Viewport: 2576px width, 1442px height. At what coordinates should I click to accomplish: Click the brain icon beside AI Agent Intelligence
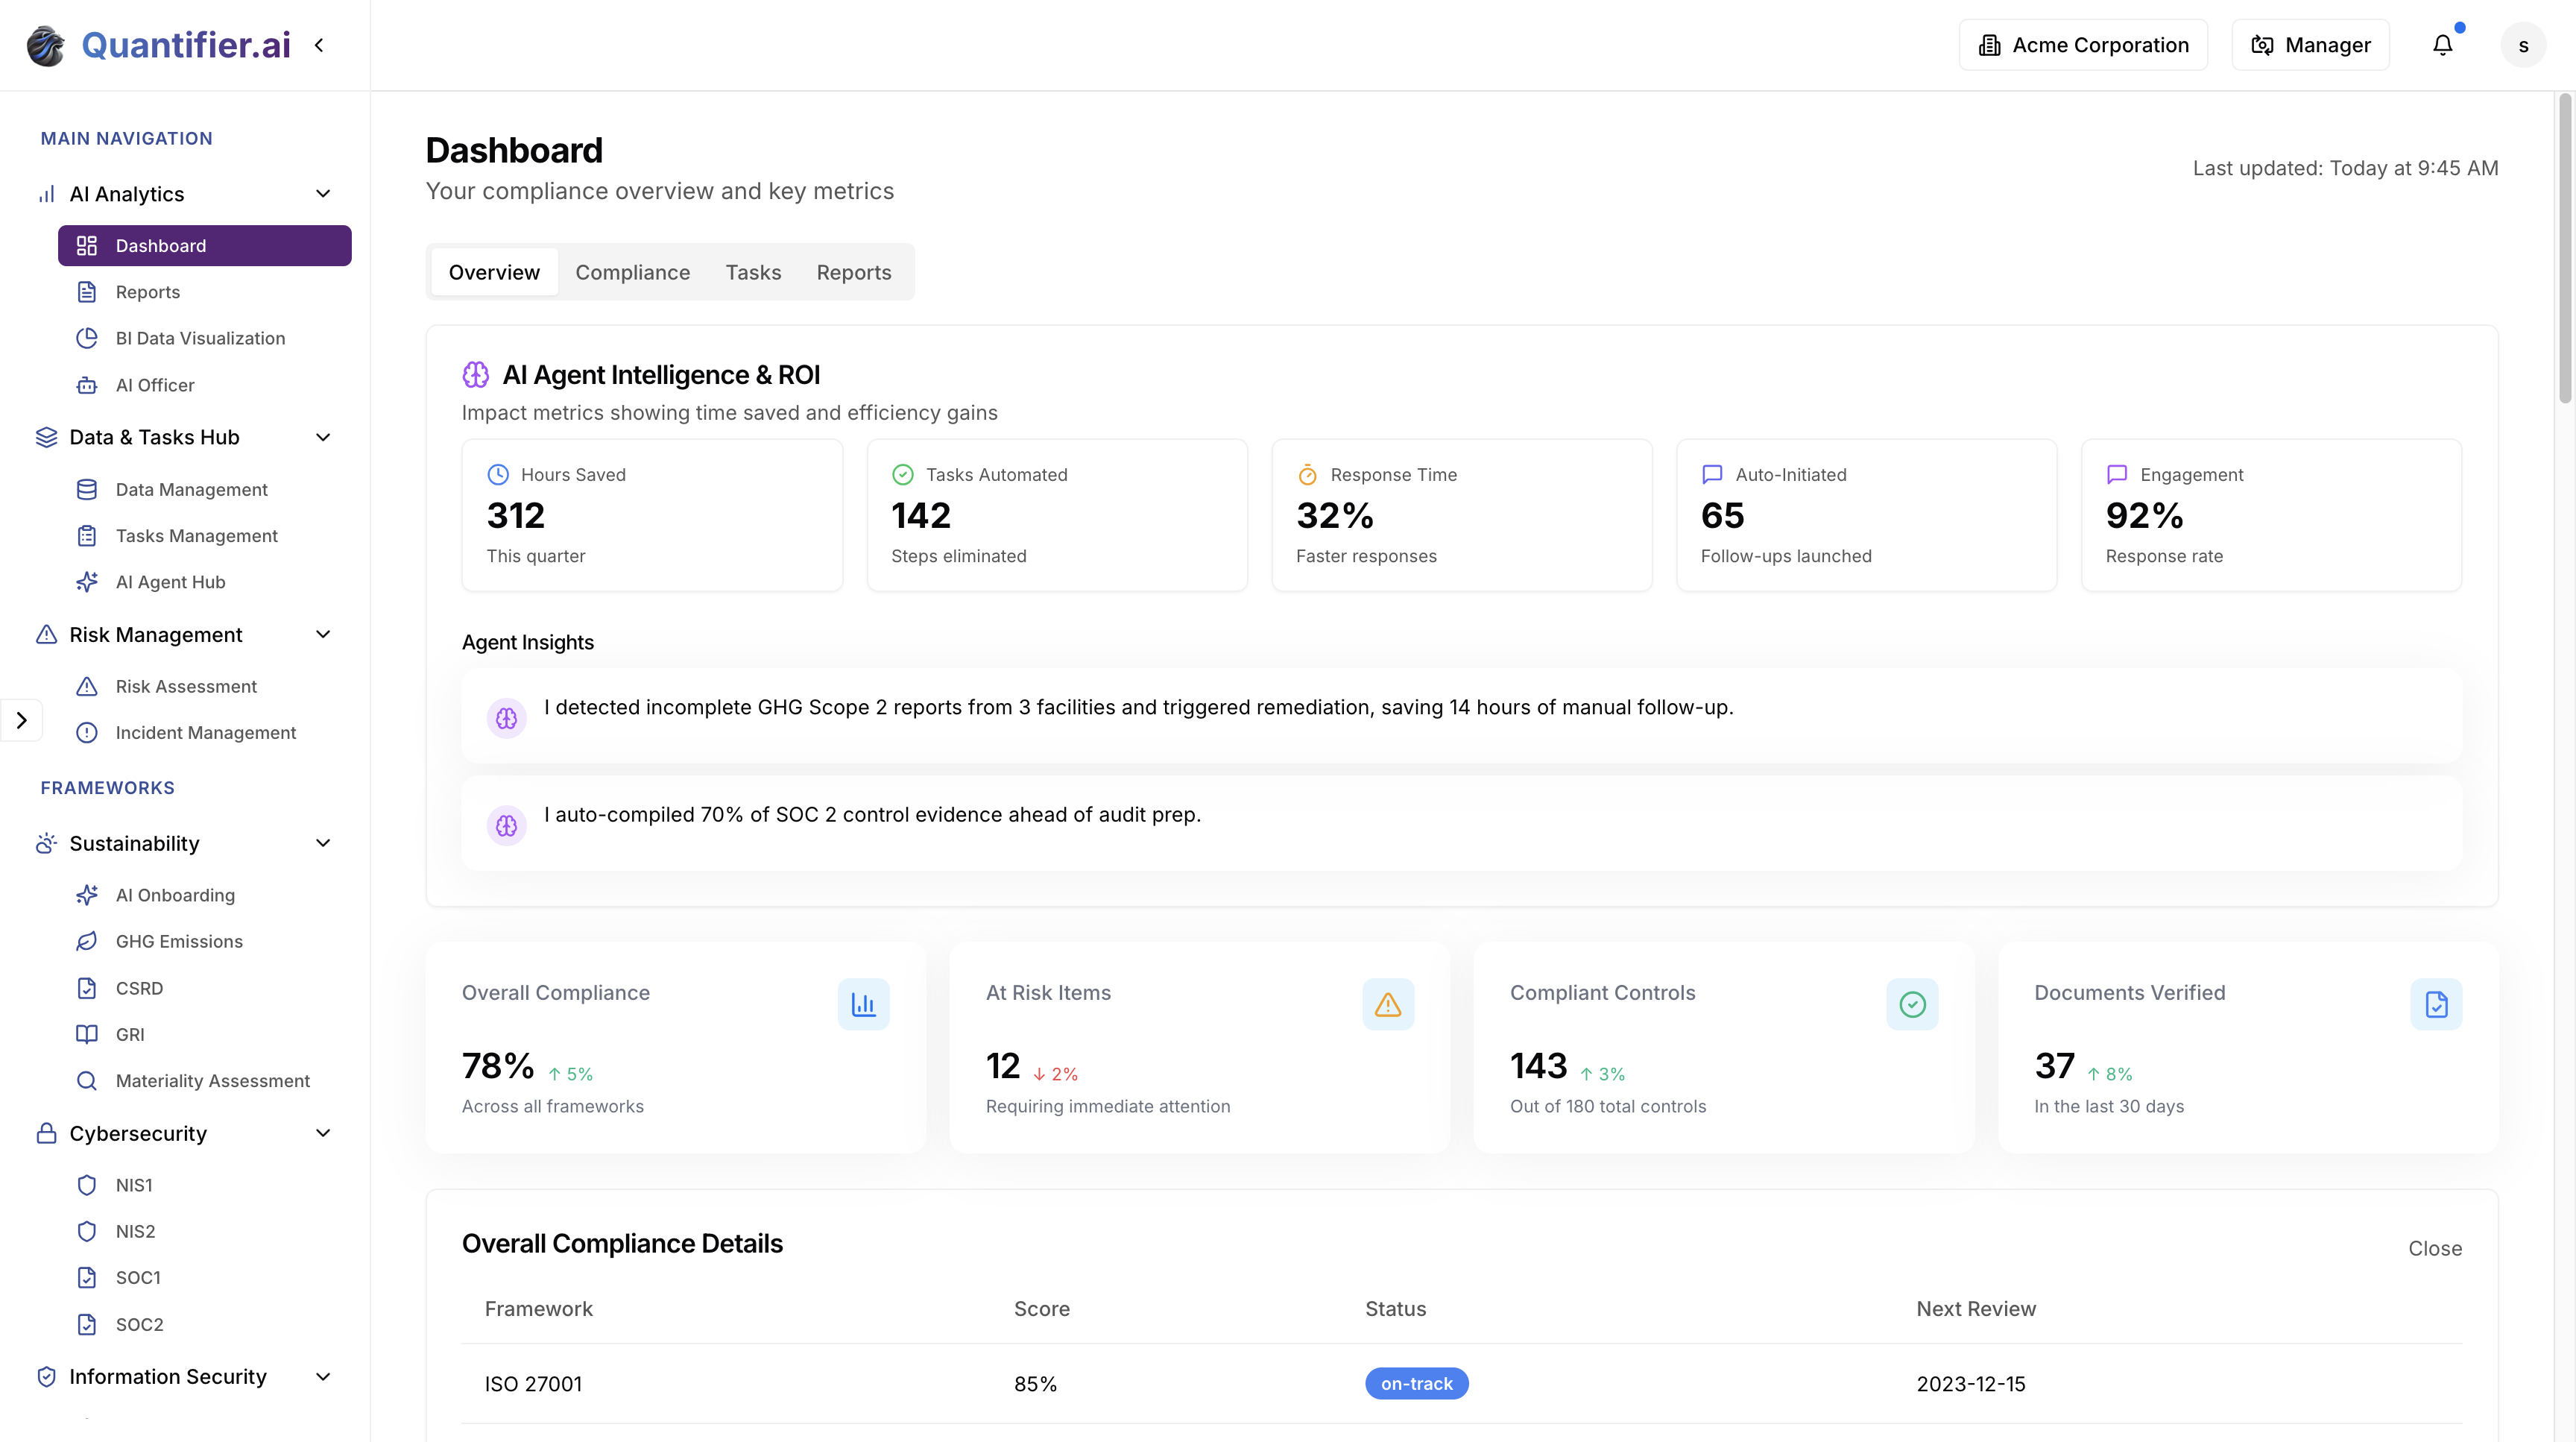(476, 375)
